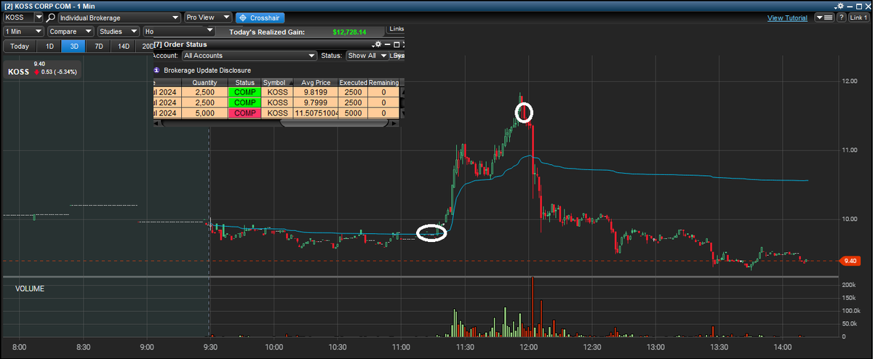Toggle the Crosshair mode

point(260,17)
